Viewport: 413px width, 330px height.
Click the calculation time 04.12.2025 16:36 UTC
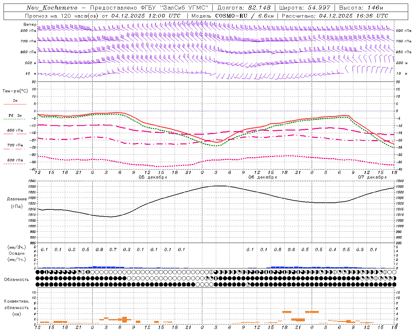pyautogui.click(x=354, y=16)
